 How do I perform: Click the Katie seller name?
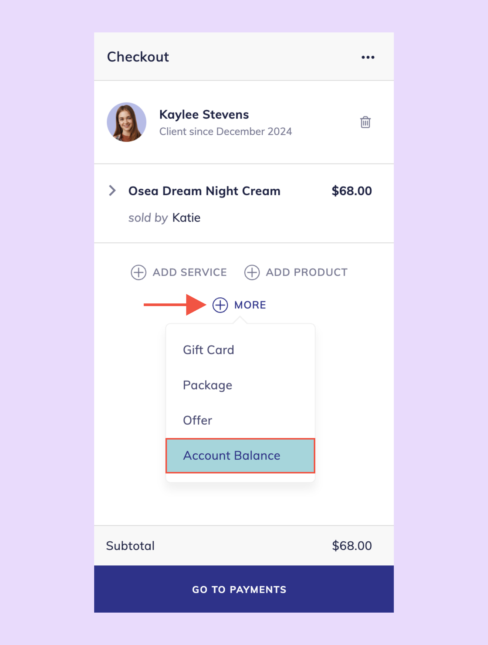click(x=186, y=218)
